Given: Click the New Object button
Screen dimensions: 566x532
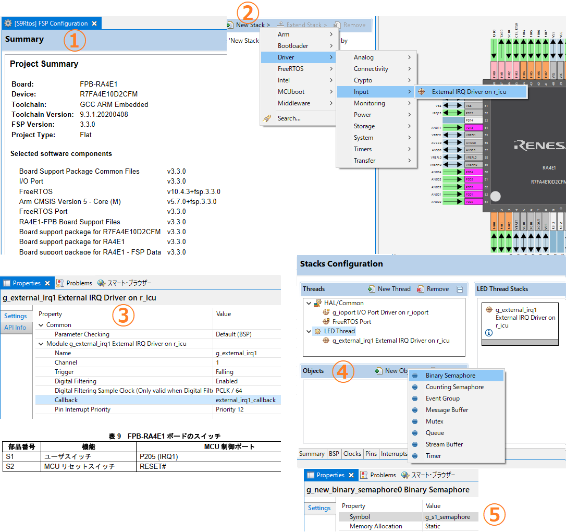Looking at the screenshot, I should point(391,371).
